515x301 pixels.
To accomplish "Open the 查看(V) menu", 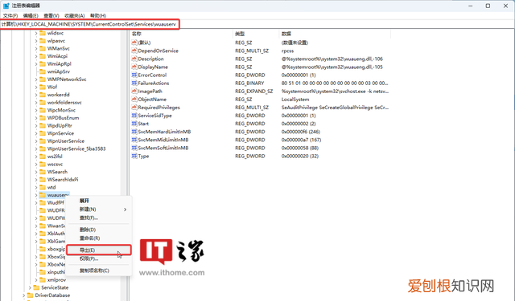I will (51, 16).
